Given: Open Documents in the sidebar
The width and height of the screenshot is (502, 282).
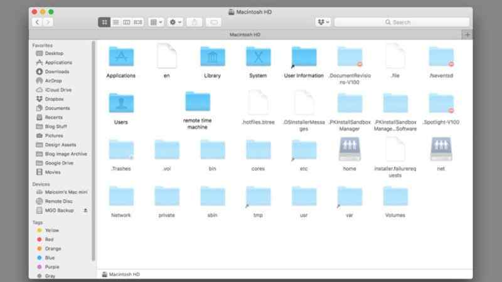Looking at the screenshot, I should click(x=57, y=108).
